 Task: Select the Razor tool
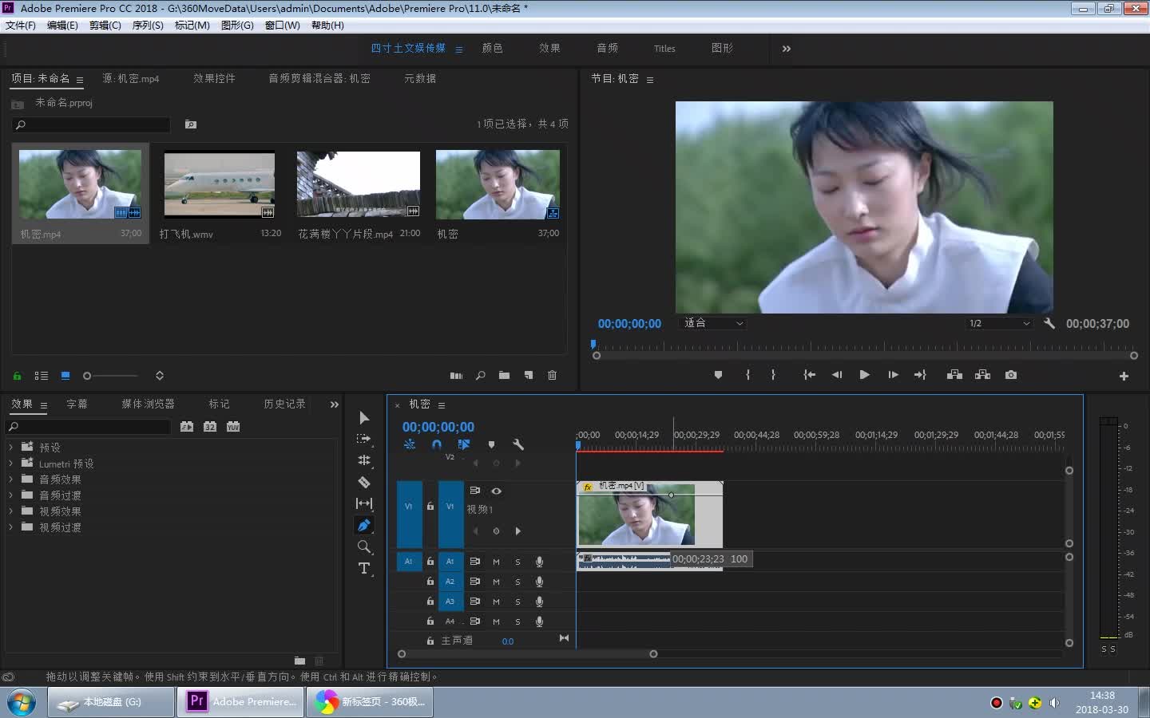(x=364, y=482)
